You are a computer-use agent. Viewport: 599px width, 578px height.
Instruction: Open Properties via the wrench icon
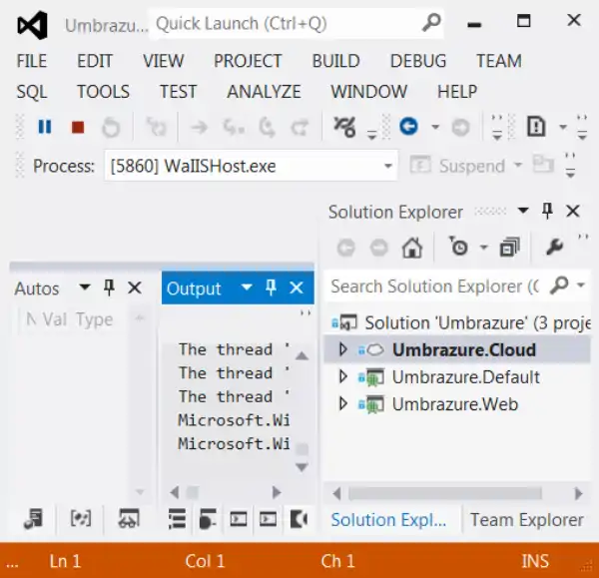pos(554,247)
